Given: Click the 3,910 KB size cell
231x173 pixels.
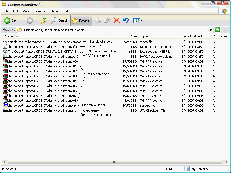Looking at the screenshot, I should pyautogui.click(x=131, y=101).
